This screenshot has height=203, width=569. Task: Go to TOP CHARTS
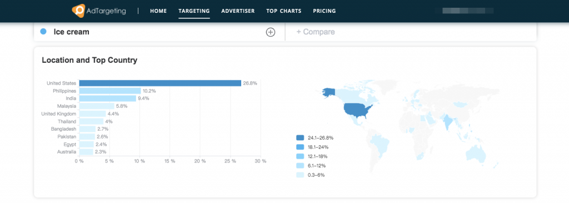(284, 11)
